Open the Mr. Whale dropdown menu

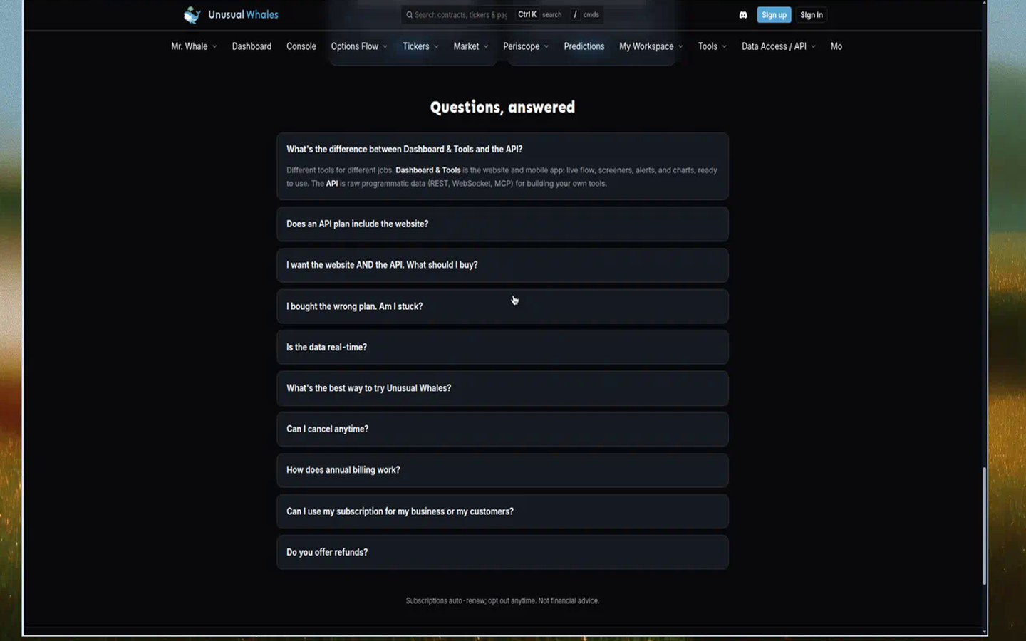click(194, 46)
